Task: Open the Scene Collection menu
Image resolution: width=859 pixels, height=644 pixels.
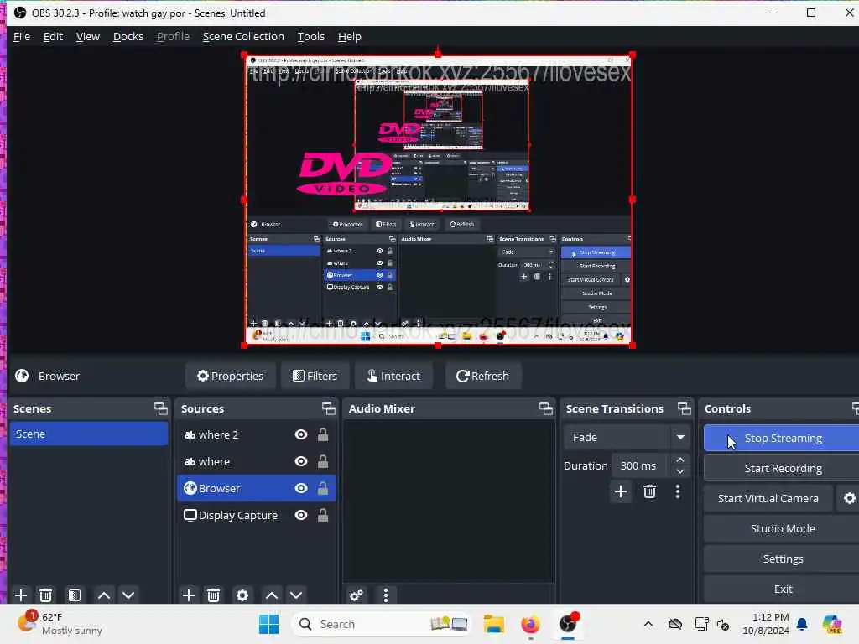Action: (243, 37)
